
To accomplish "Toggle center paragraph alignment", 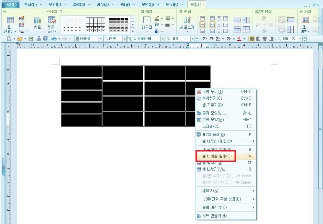I will pyautogui.click(x=265, y=39).
